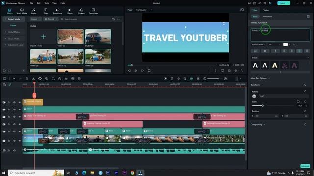Image resolution: width=314 pixels, height=176 pixels.
Task: Open the Stickers section
Action: click(x=81, y=11)
